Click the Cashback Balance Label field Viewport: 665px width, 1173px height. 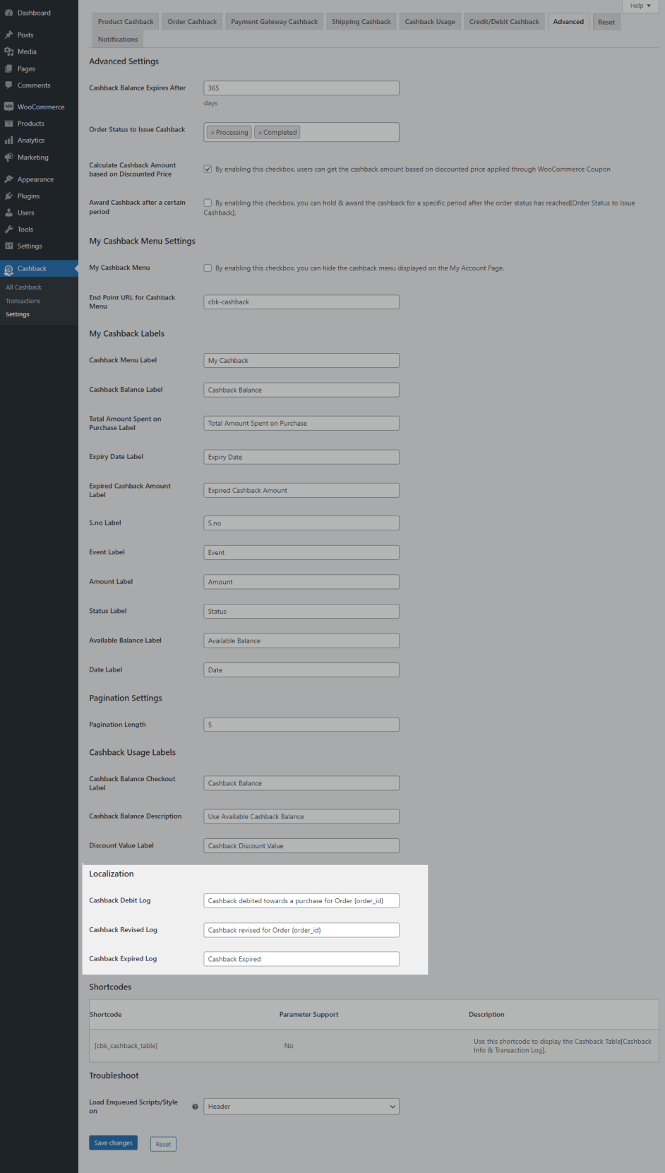(301, 390)
